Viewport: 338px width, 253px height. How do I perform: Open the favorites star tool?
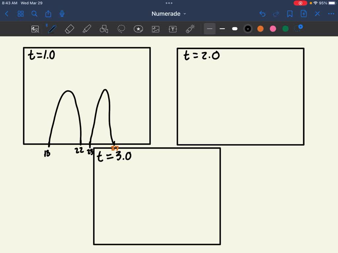(138, 29)
